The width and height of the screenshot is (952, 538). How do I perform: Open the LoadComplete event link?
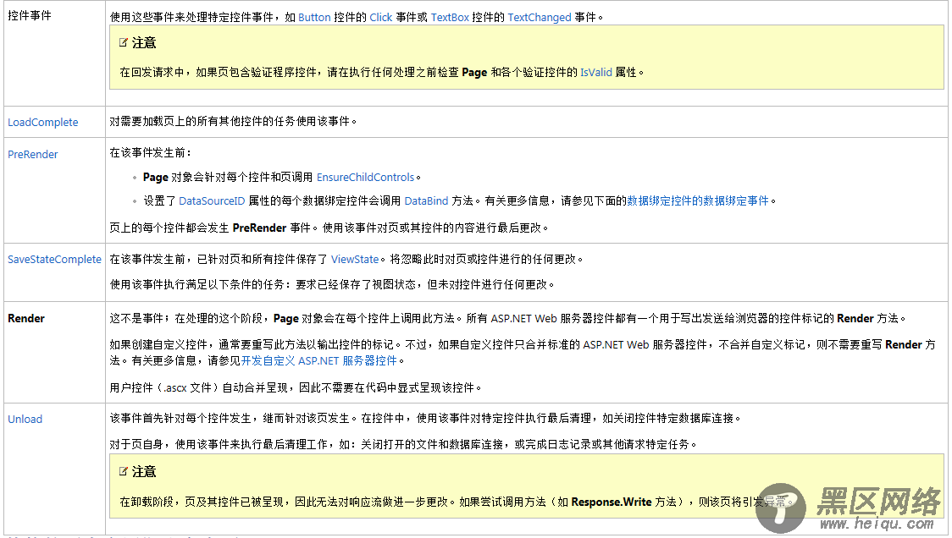click(x=43, y=122)
